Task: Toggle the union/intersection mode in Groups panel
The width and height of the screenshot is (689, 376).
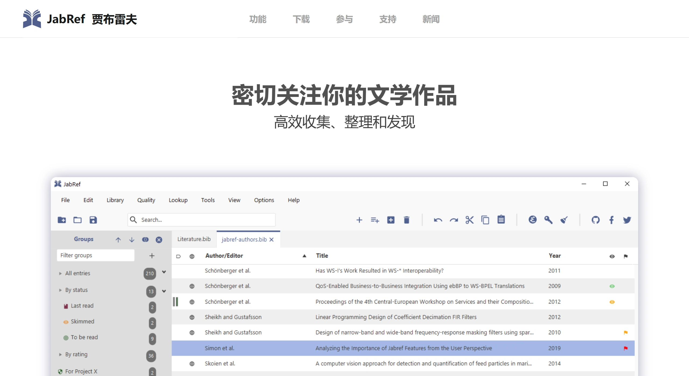Action: click(x=146, y=240)
